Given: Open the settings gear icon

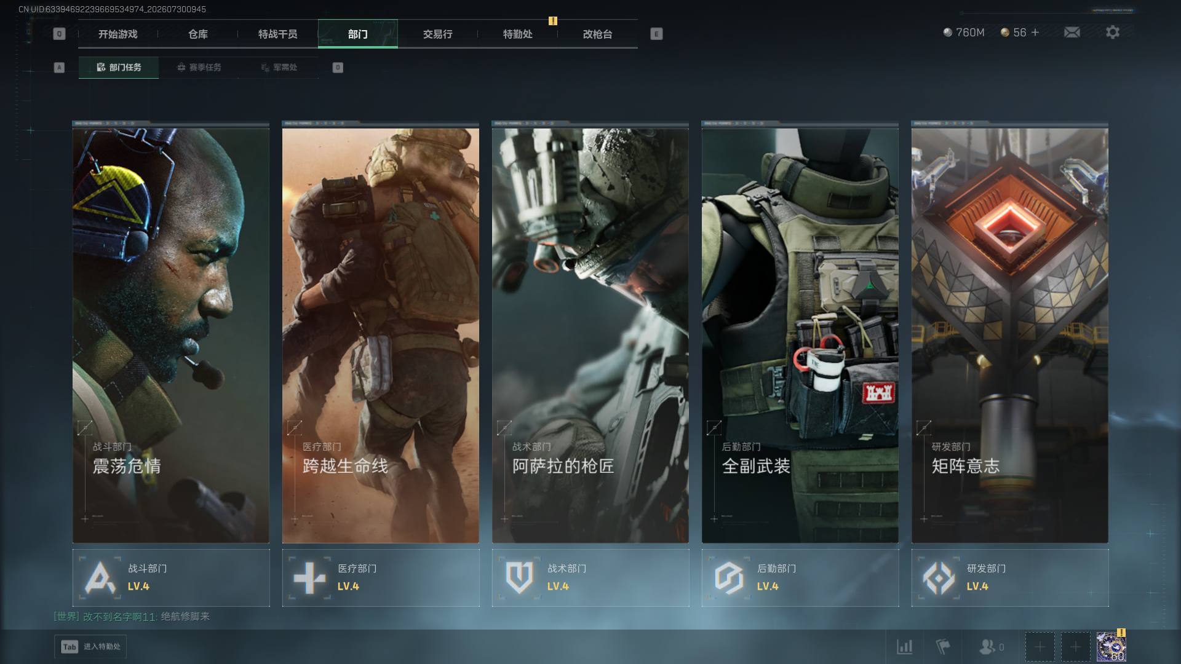Looking at the screenshot, I should click(1112, 32).
